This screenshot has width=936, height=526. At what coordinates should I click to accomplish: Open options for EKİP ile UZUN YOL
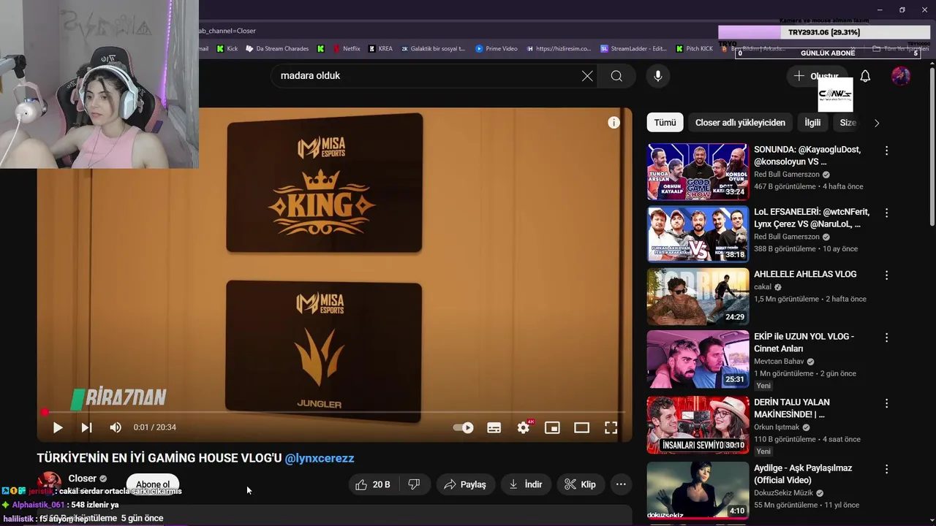tap(886, 338)
